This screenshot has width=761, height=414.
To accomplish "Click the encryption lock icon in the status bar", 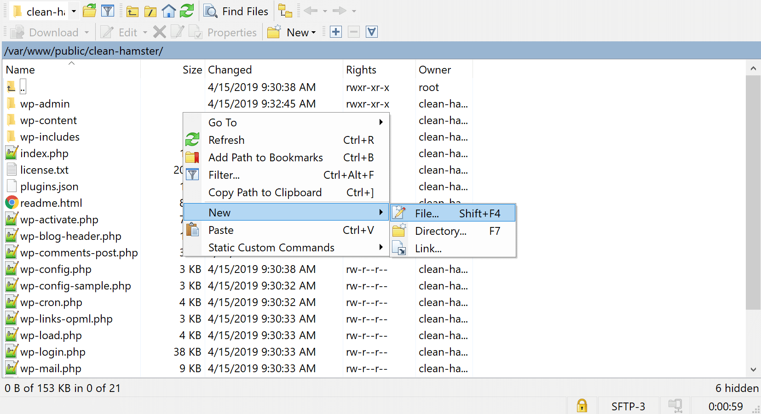I will (581, 406).
